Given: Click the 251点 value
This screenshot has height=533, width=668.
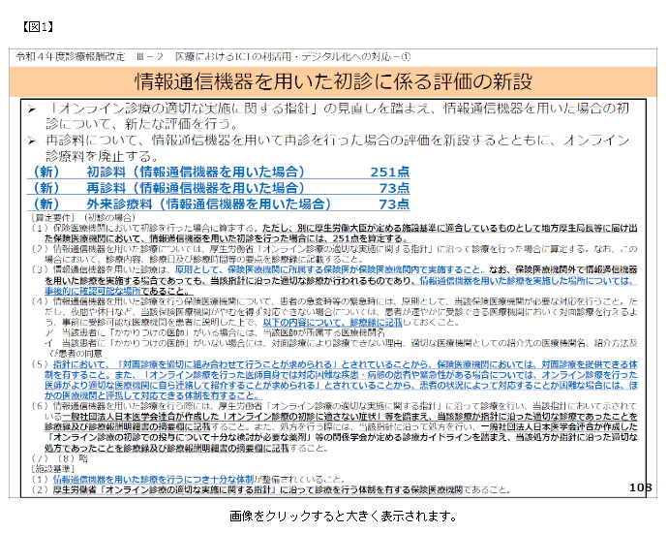Looking at the screenshot, I should point(390,172).
